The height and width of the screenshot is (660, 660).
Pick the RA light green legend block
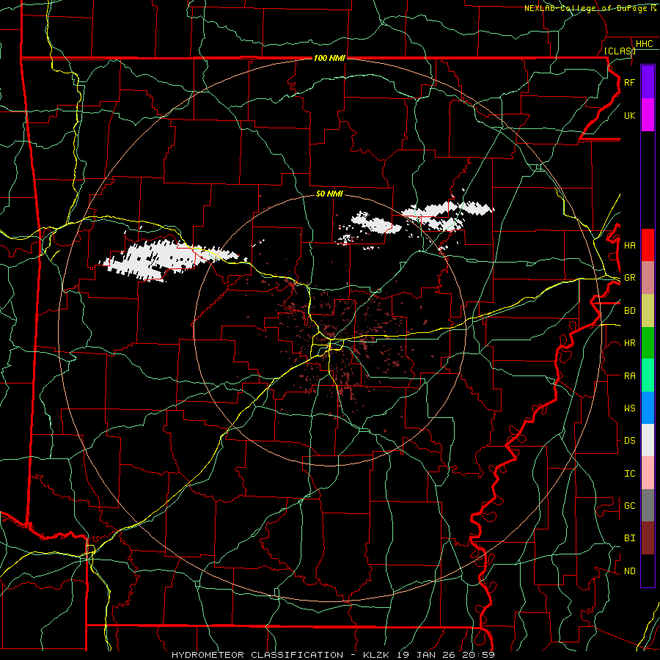click(648, 375)
